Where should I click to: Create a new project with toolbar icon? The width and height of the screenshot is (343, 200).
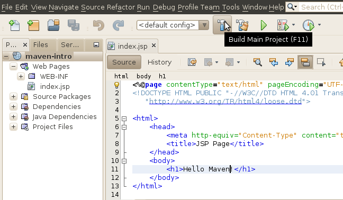[33, 25]
